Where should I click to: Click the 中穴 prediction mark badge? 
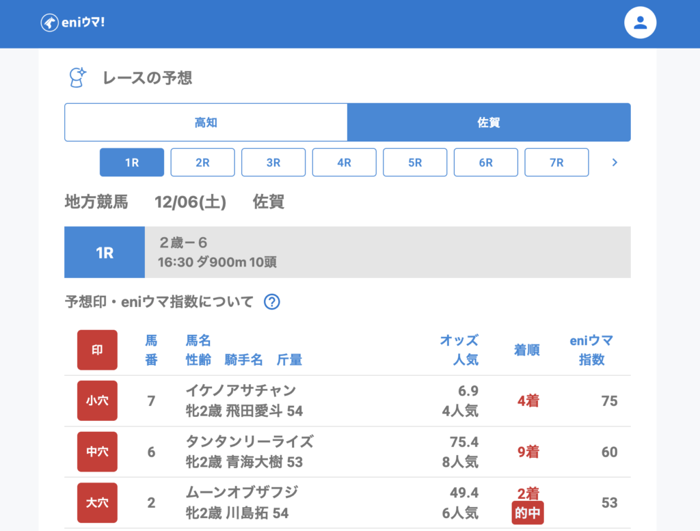(97, 452)
